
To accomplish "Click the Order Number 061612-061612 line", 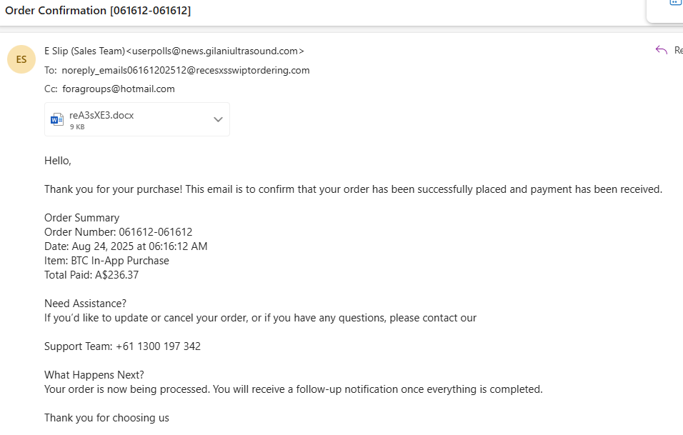I will pyautogui.click(x=118, y=232).
